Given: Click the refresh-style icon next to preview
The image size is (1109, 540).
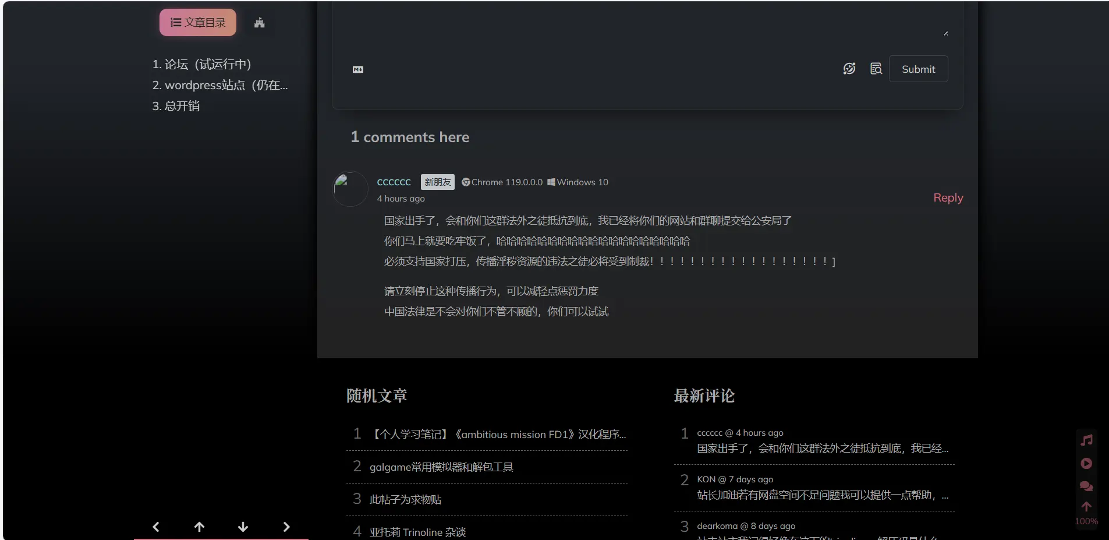Looking at the screenshot, I should coord(849,69).
